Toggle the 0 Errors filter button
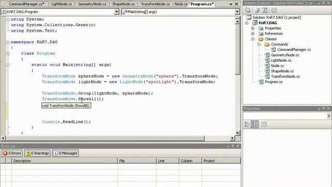Image resolution: width=332 pixels, height=187 pixels. [x=12, y=153]
